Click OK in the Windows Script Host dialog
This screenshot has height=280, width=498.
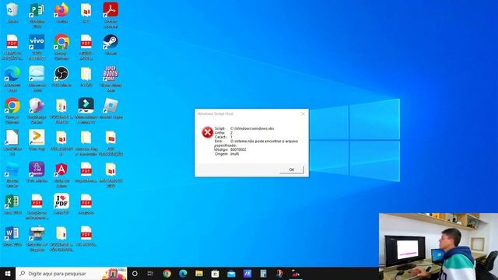(292, 170)
